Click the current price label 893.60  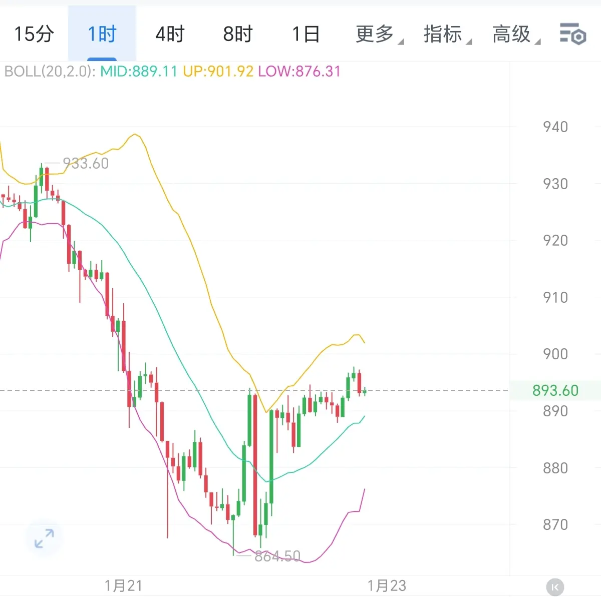click(x=555, y=390)
